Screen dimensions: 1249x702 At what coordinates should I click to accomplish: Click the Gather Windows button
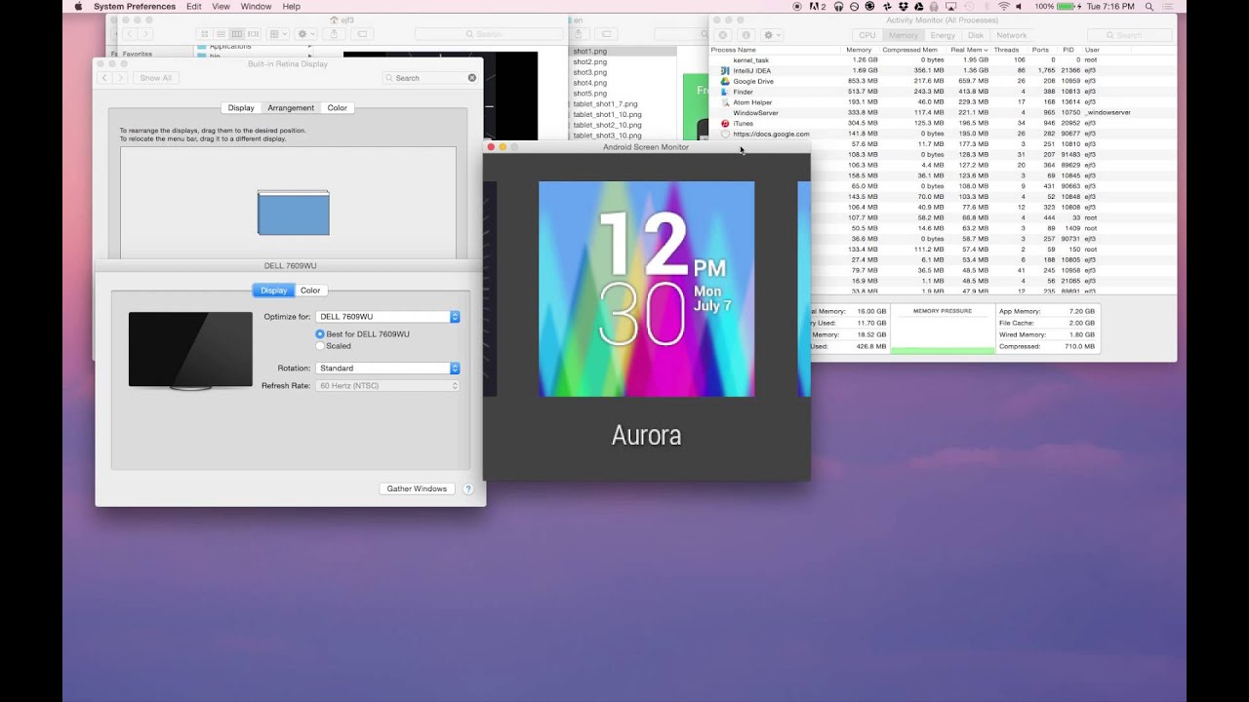pyautogui.click(x=417, y=488)
